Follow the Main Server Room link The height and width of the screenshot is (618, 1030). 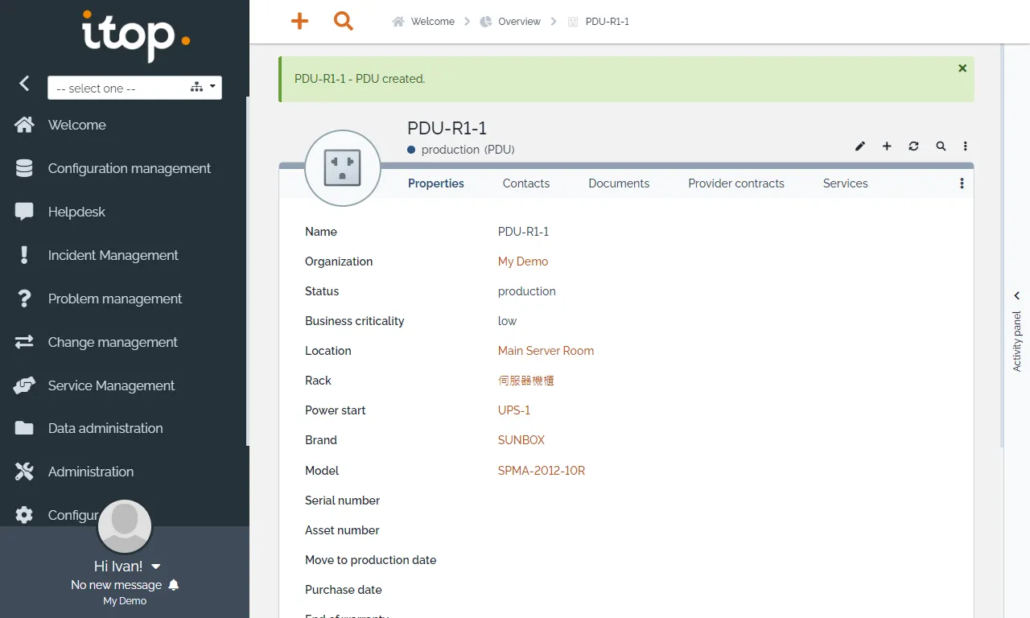pyautogui.click(x=546, y=351)
